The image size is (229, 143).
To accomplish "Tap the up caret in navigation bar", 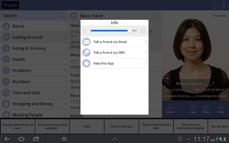I will 114,139.
